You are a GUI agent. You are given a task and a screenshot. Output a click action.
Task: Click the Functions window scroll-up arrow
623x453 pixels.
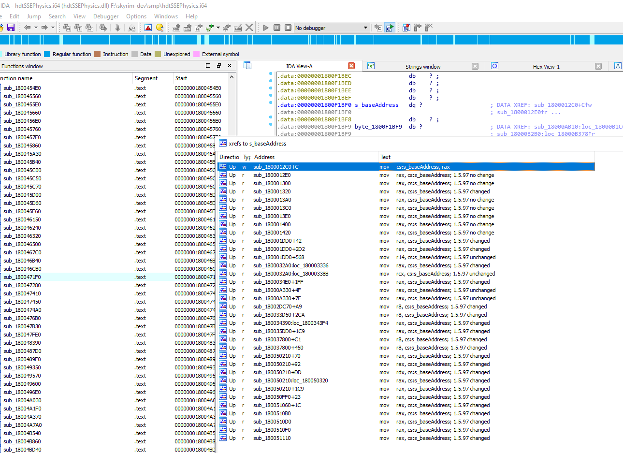tap(232, 77)
